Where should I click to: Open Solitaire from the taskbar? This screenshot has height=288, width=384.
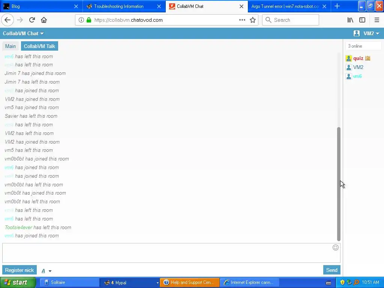(69, 282)
